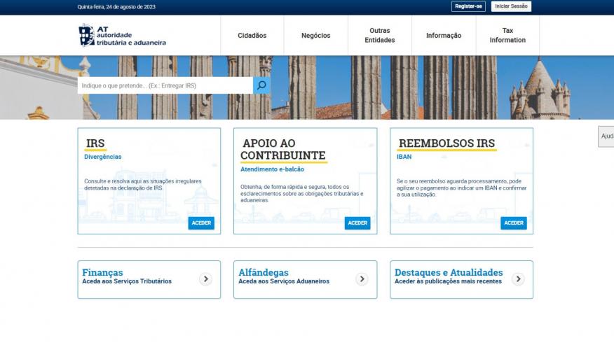
Task: Open the Outras Entidades menu
Action: click(380, 36)
